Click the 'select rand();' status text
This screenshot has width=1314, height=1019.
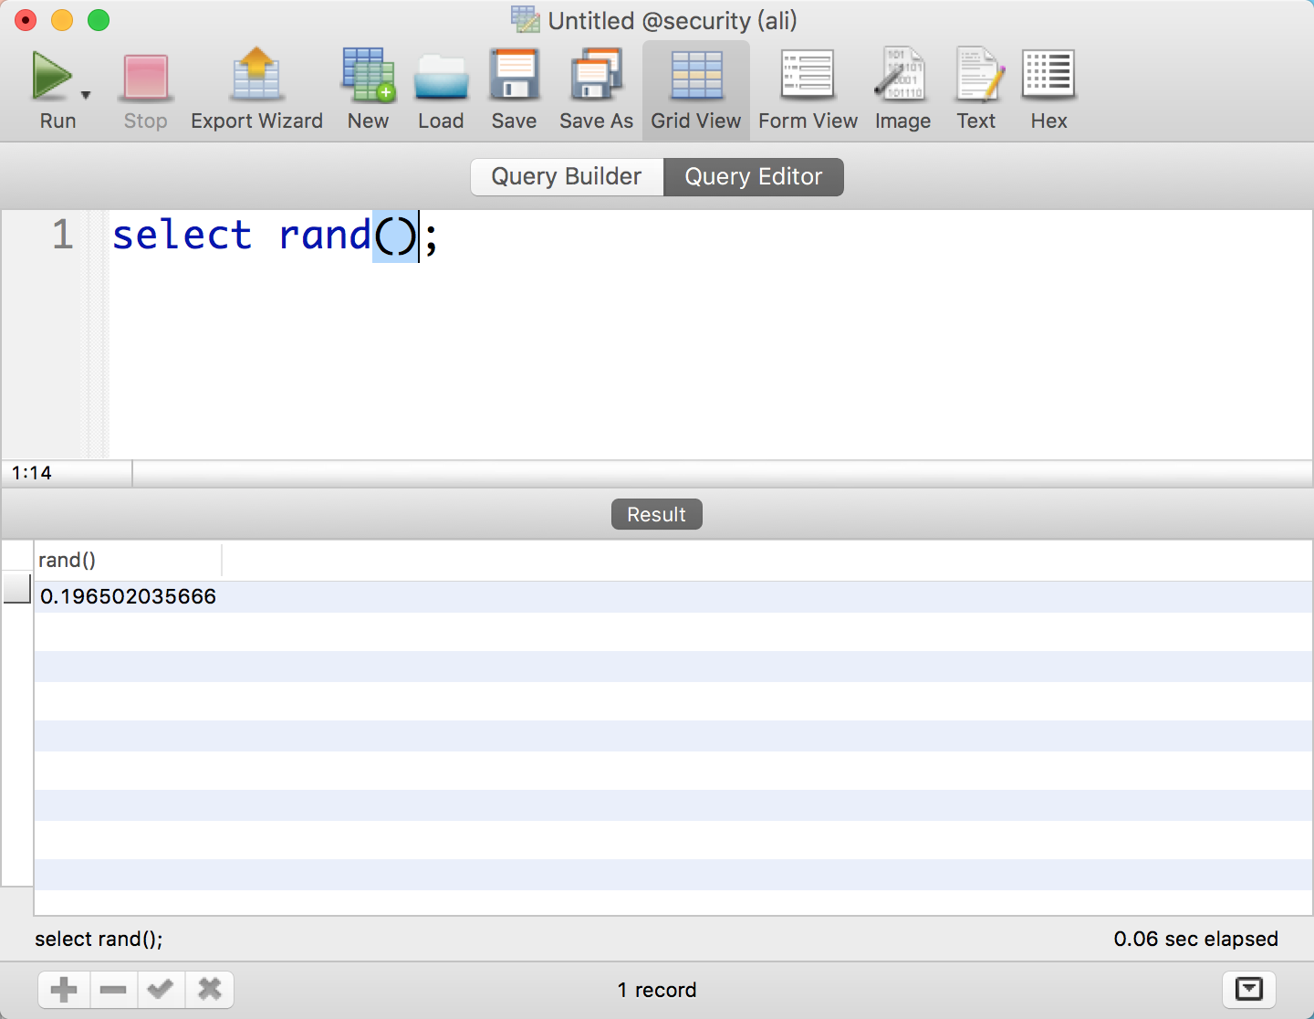(99, 939)
